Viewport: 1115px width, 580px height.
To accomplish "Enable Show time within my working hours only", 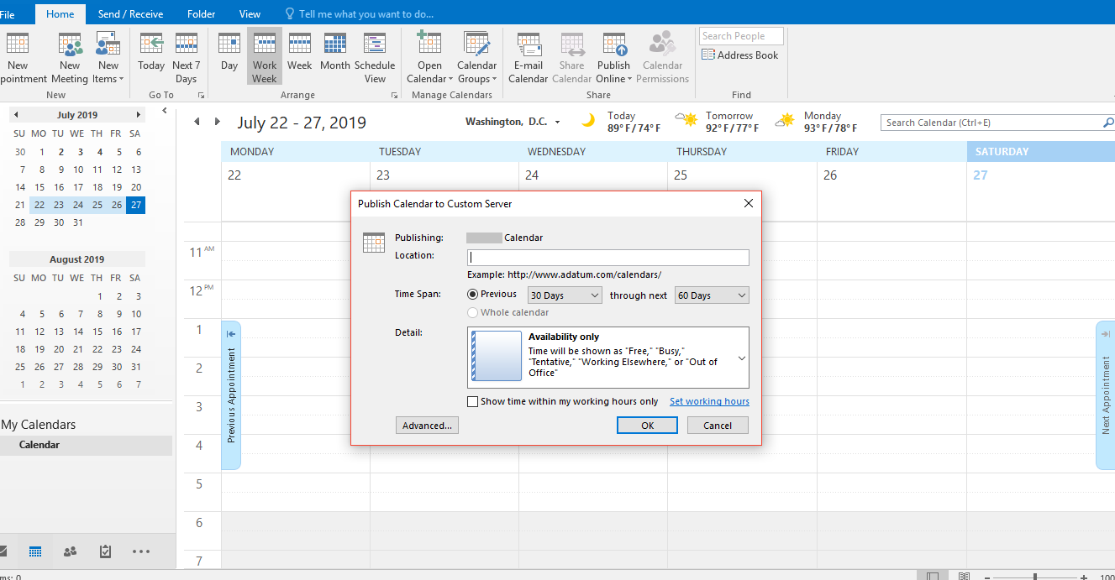I will 472,401.
